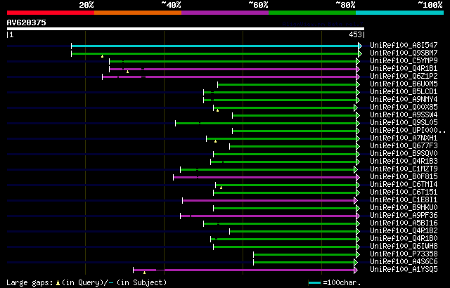Select the UniRef100_A9SSW4 label
The height and width of the screenshot is (288, 450).
(x=404, y=115)
